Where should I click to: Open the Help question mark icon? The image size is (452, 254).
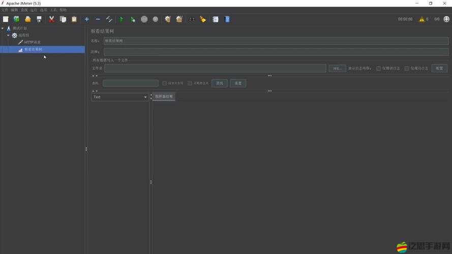click(x=227, y=19)
